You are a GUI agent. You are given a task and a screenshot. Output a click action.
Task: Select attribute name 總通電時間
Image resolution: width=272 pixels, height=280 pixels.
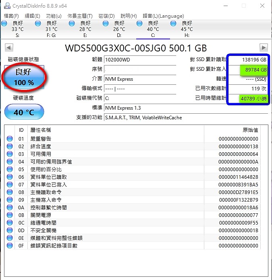coord(44,223)
